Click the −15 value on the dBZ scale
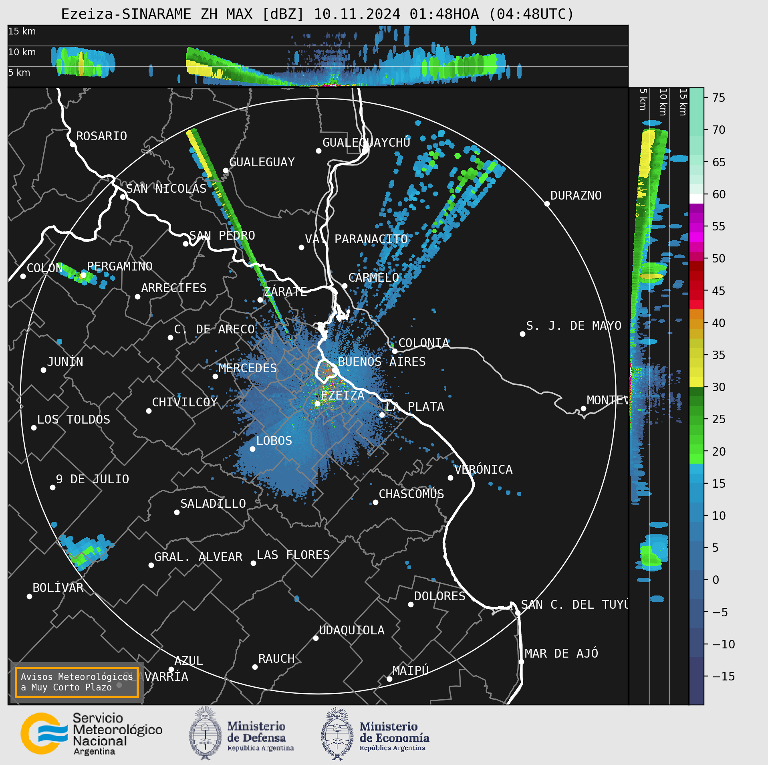The height and width of the screenshot is (765, 768). pos(724,677)
